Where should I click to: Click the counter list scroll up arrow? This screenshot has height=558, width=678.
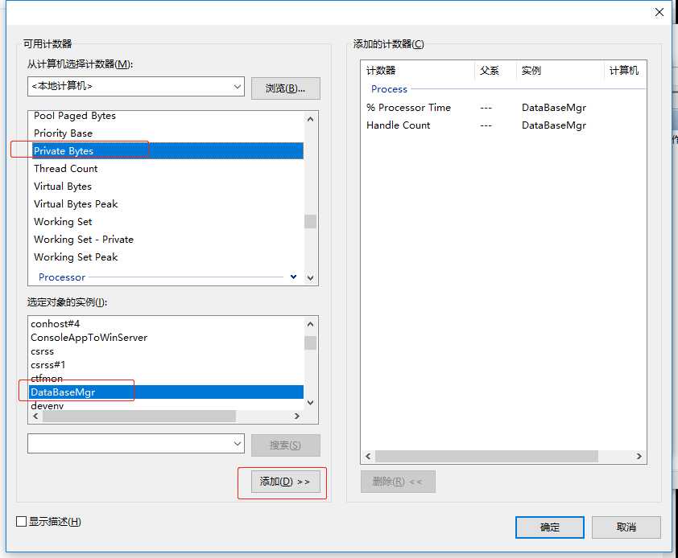click(311, 119)
